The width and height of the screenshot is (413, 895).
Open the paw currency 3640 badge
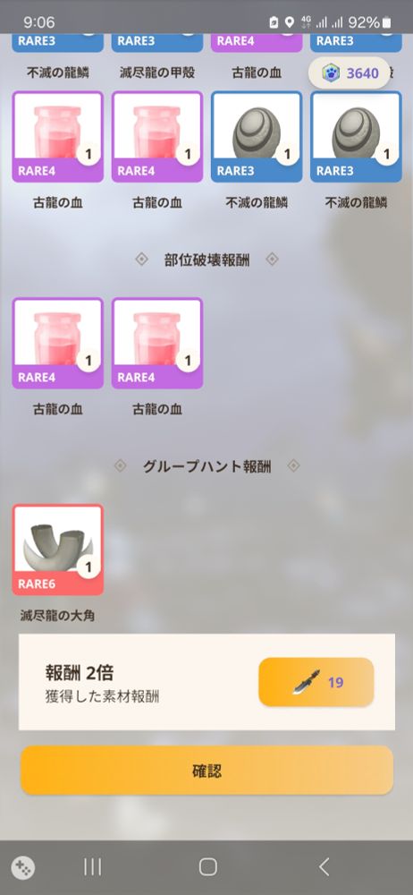coord(350,73)
